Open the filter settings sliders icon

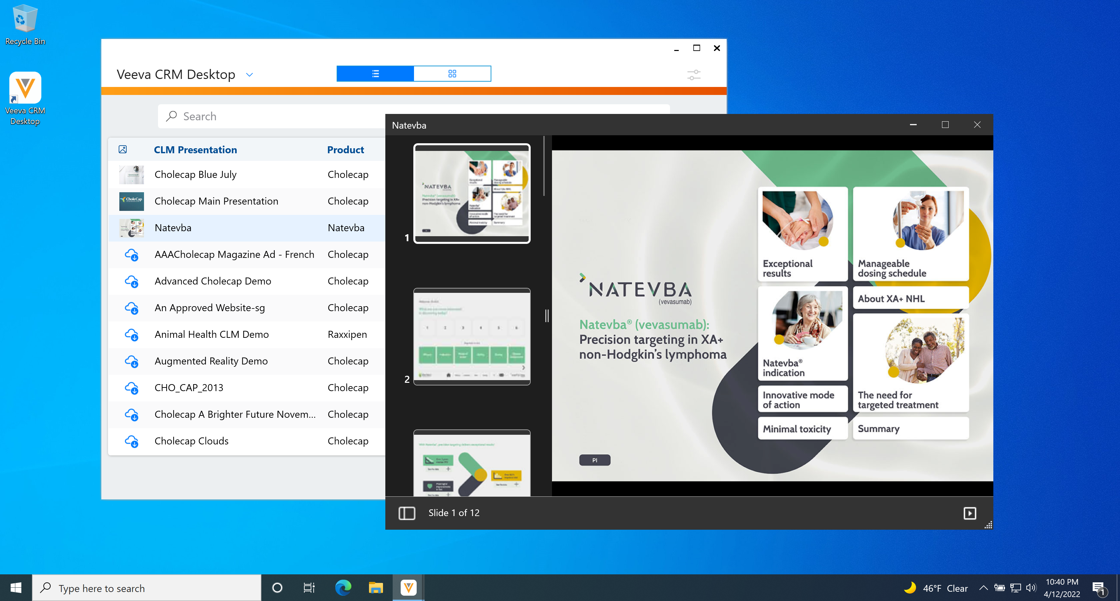pos(693,75)
